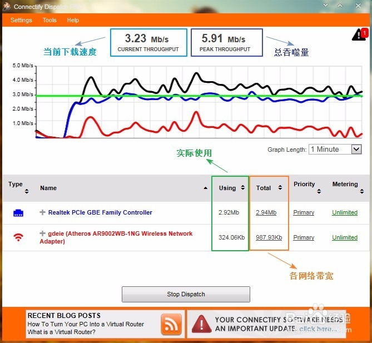Click the 2.94Mb total bandwidth link

point(266,212)
